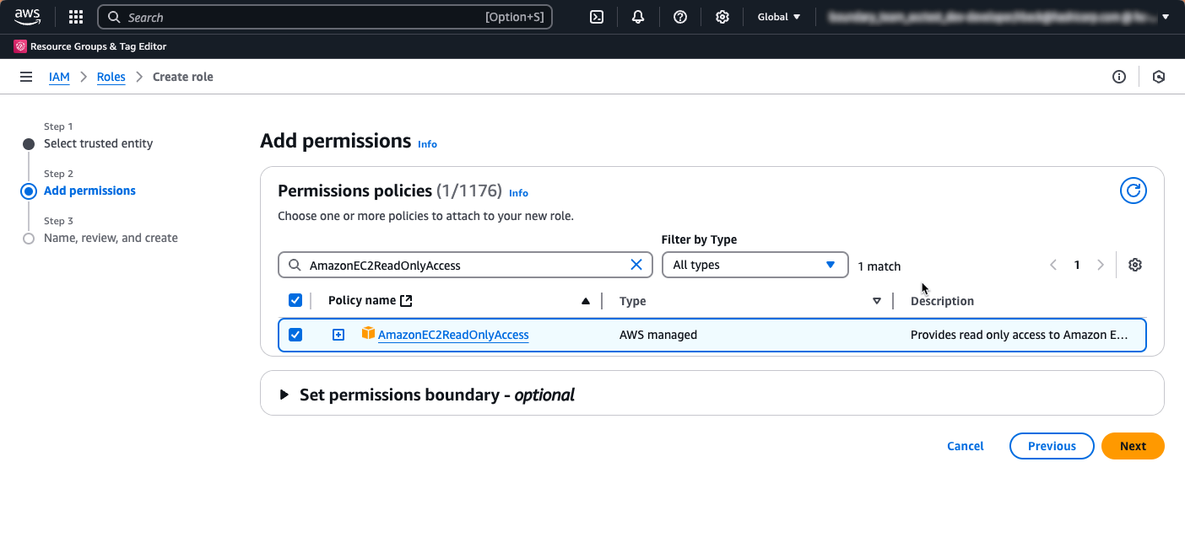Viewport: 1185px width, 548px height.
Task: Open the Global region dropdown
Action: pyautogui.click(x=779, y=17)
